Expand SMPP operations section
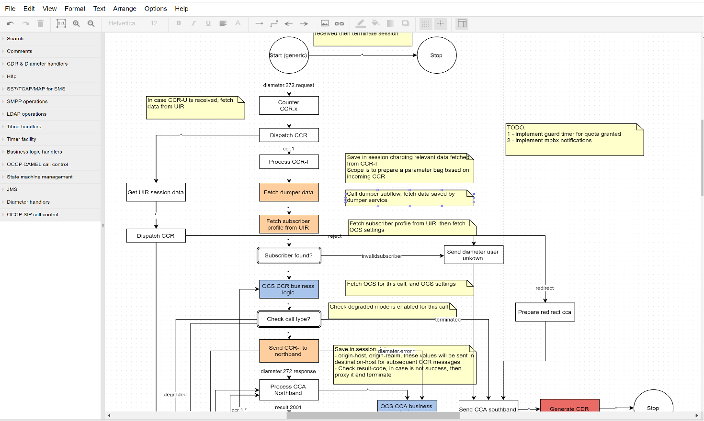This screenshot has width=704, height=421. [x=50, y=101]
